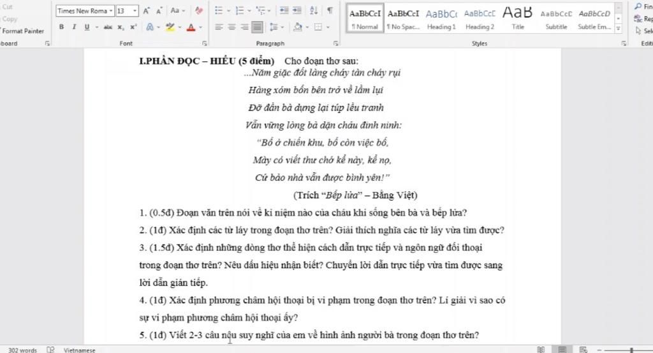Open Change Case dropdown
This screenshot has width=653, height=353.
[x=177, y=11]
